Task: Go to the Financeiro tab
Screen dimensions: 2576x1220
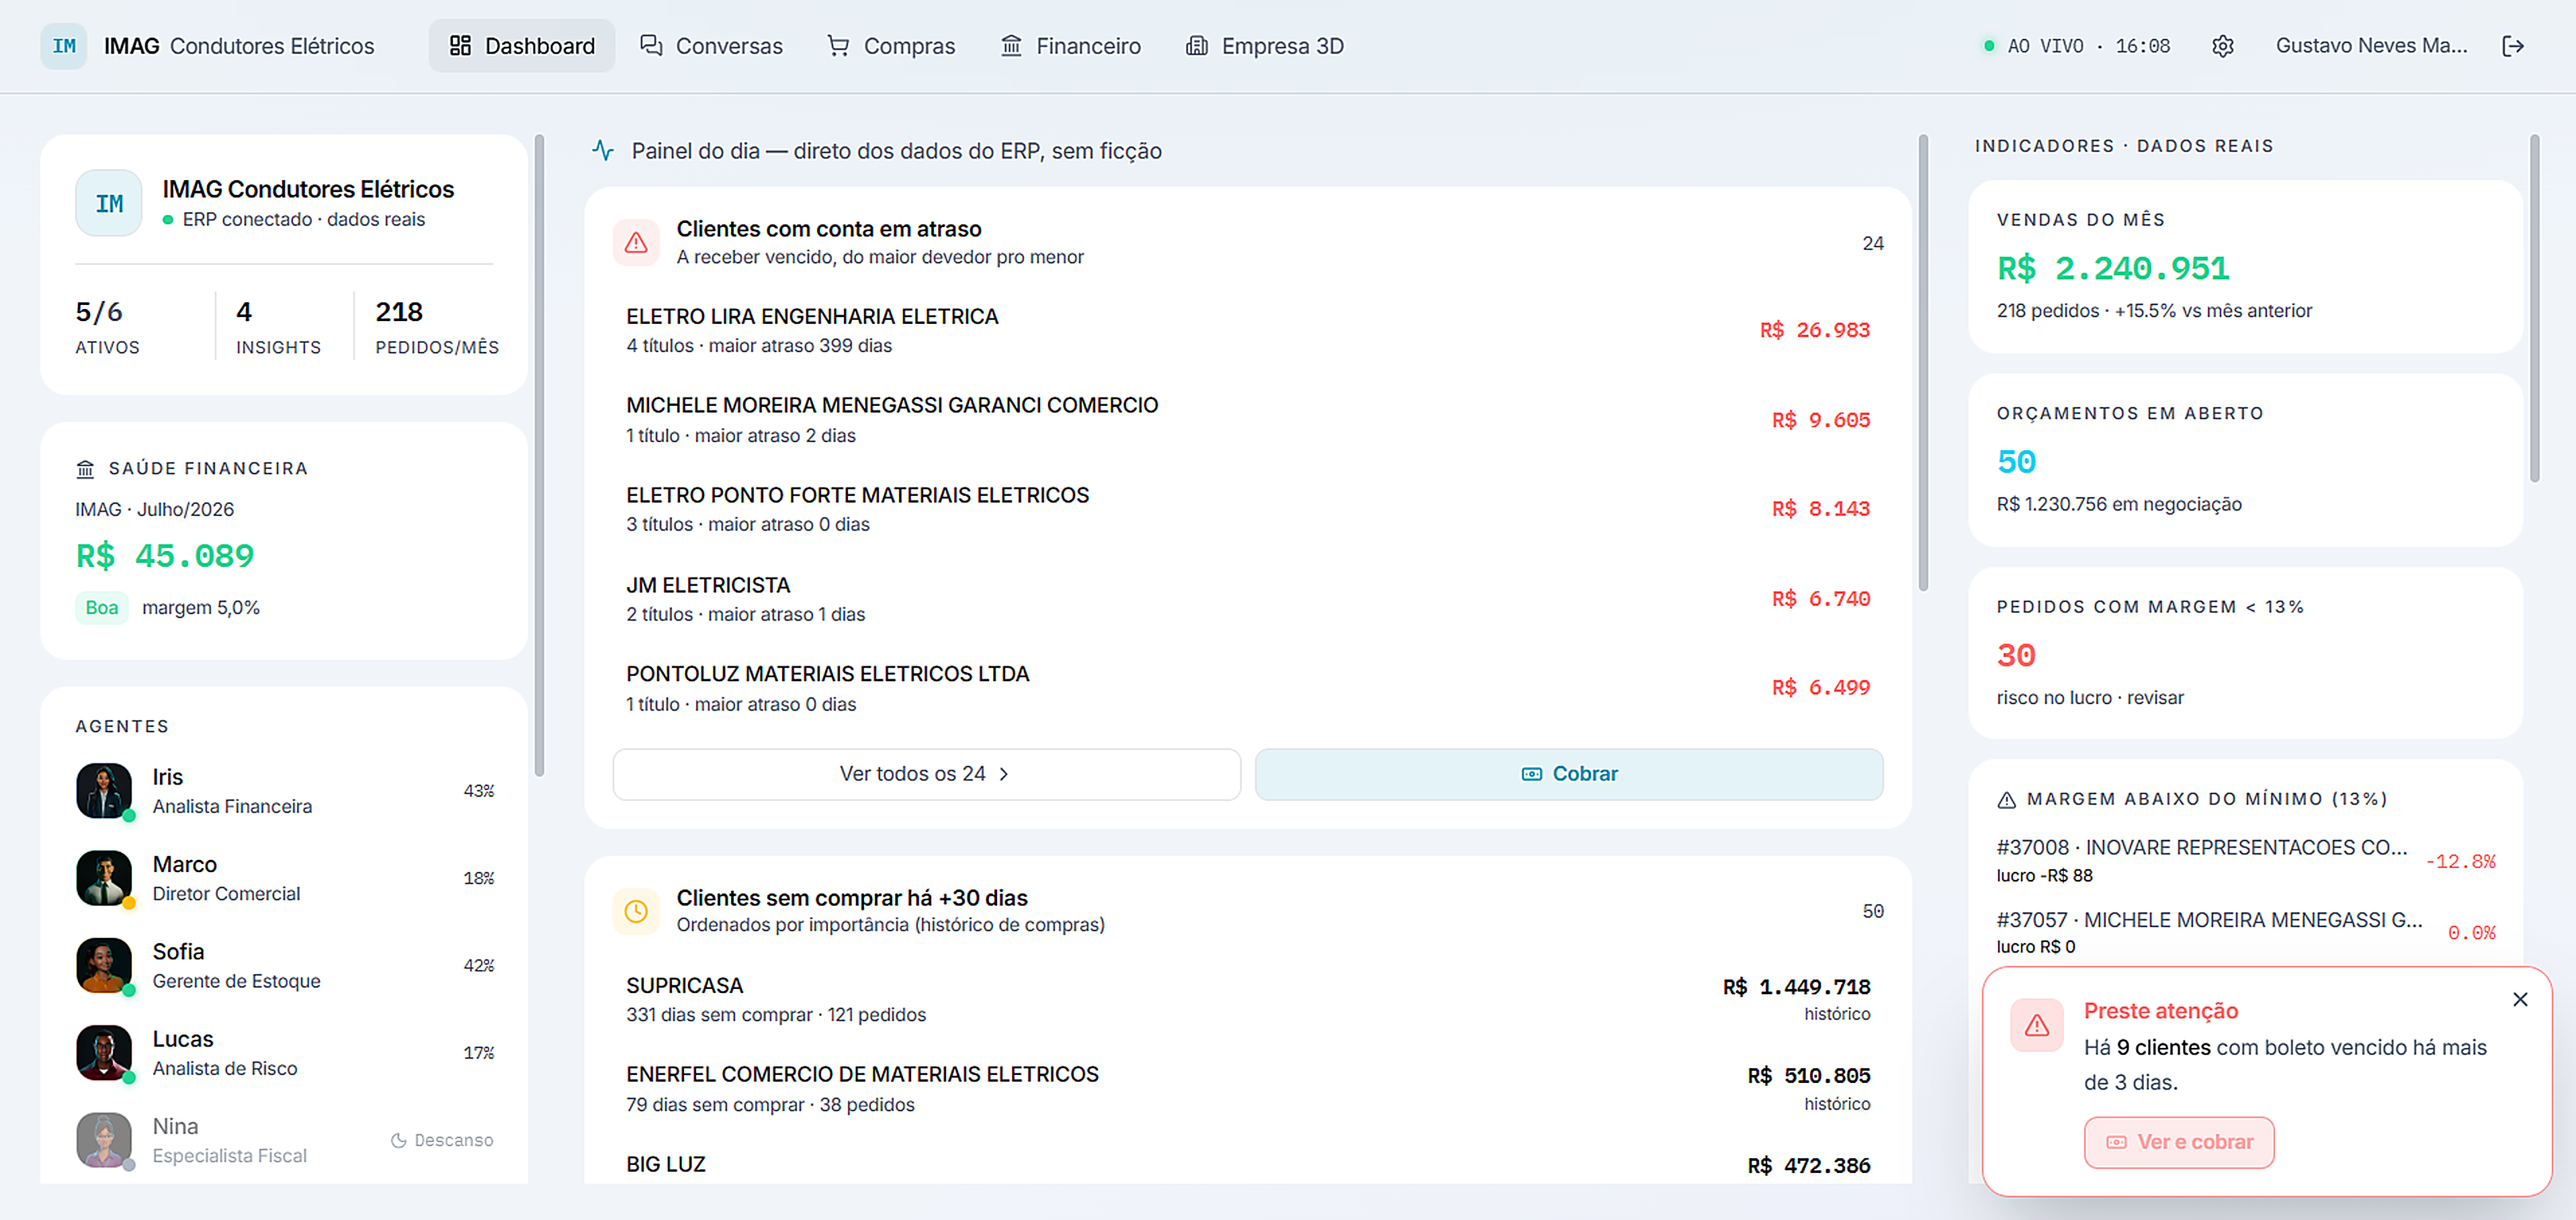Action: click(1070, 46)
